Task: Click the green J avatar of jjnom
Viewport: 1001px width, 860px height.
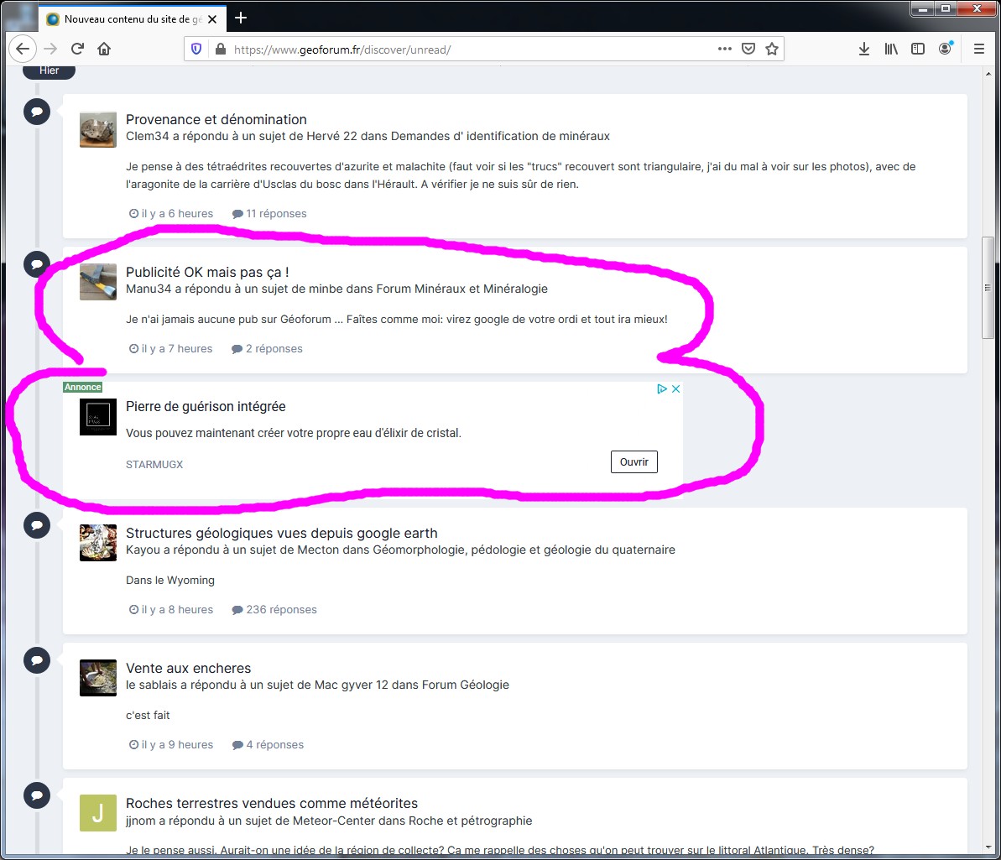Action: coord(98,813)
